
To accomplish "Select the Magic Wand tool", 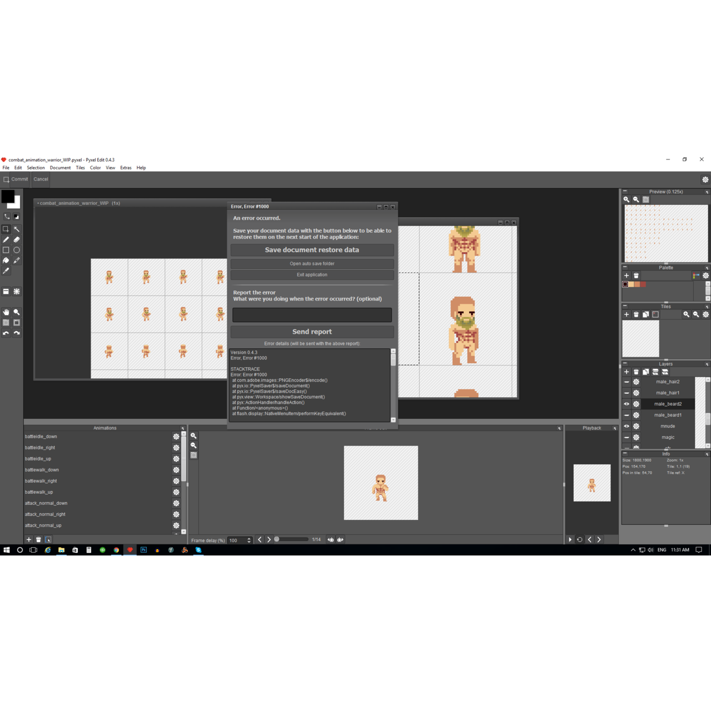I will coord(17,229).
